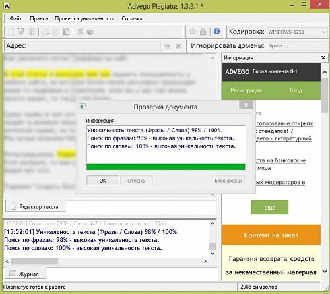The image size is (330, 294).
Task: Select the Журнал tab
Action: coord(25,274)
